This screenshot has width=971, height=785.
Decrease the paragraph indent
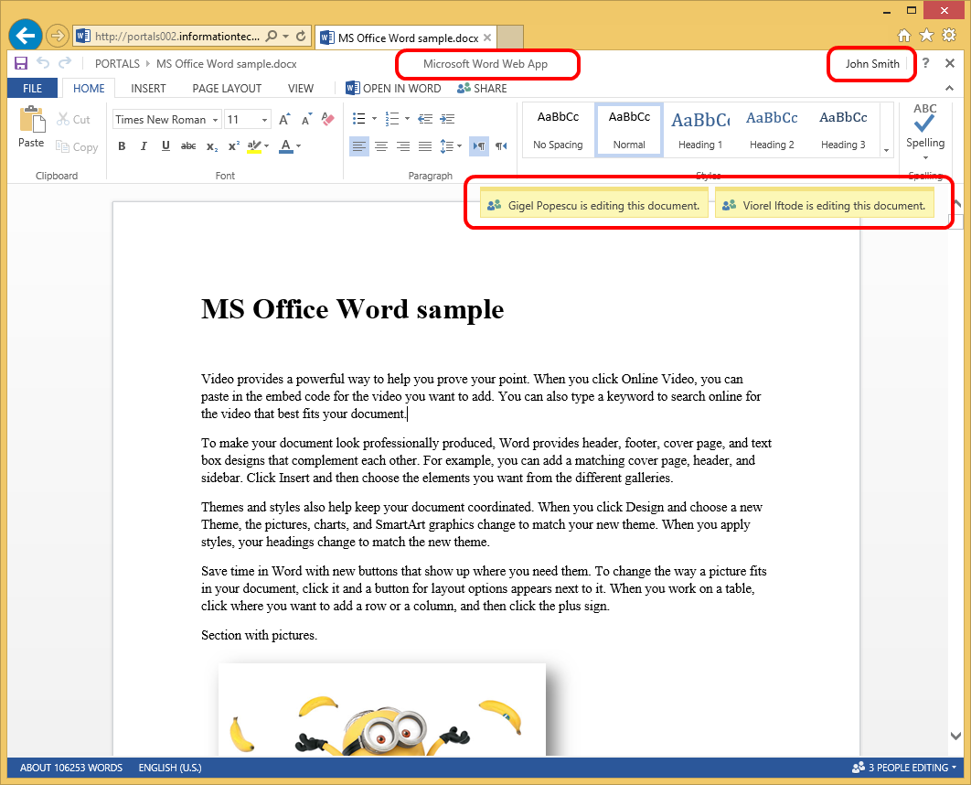[425, 118]
